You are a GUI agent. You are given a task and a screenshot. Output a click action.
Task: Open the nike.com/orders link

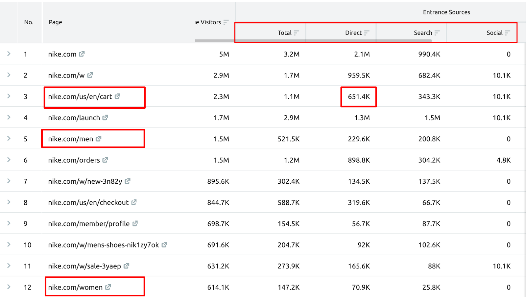pos(74,160)
